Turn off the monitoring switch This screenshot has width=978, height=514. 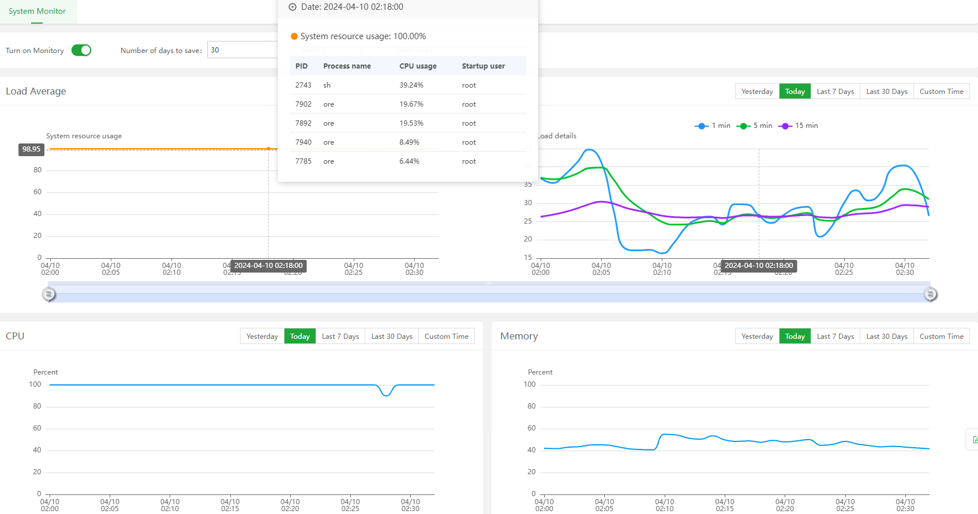[81, 50]
